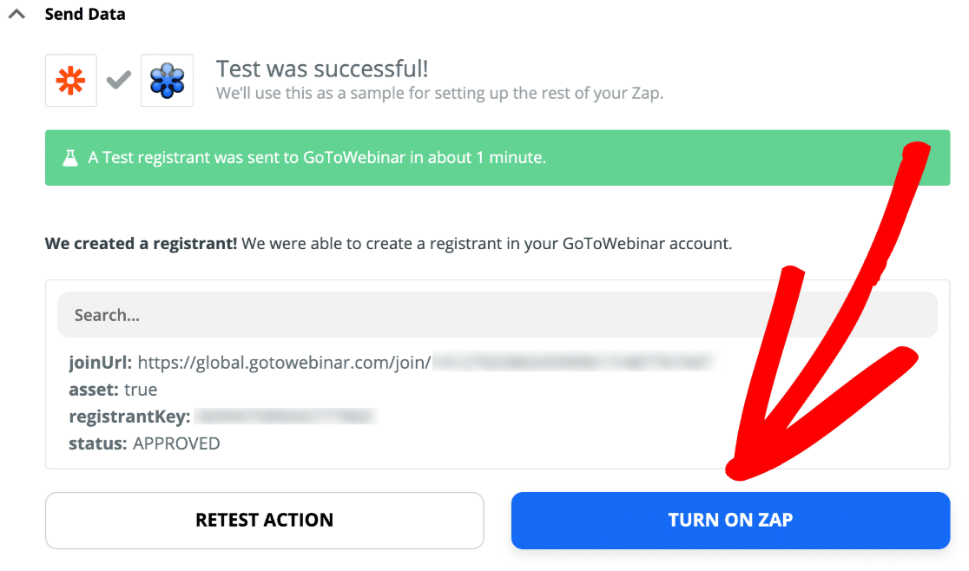Click the flask icon in green banner
Viewport: 969px width, 571px height.
pos(70,158)
